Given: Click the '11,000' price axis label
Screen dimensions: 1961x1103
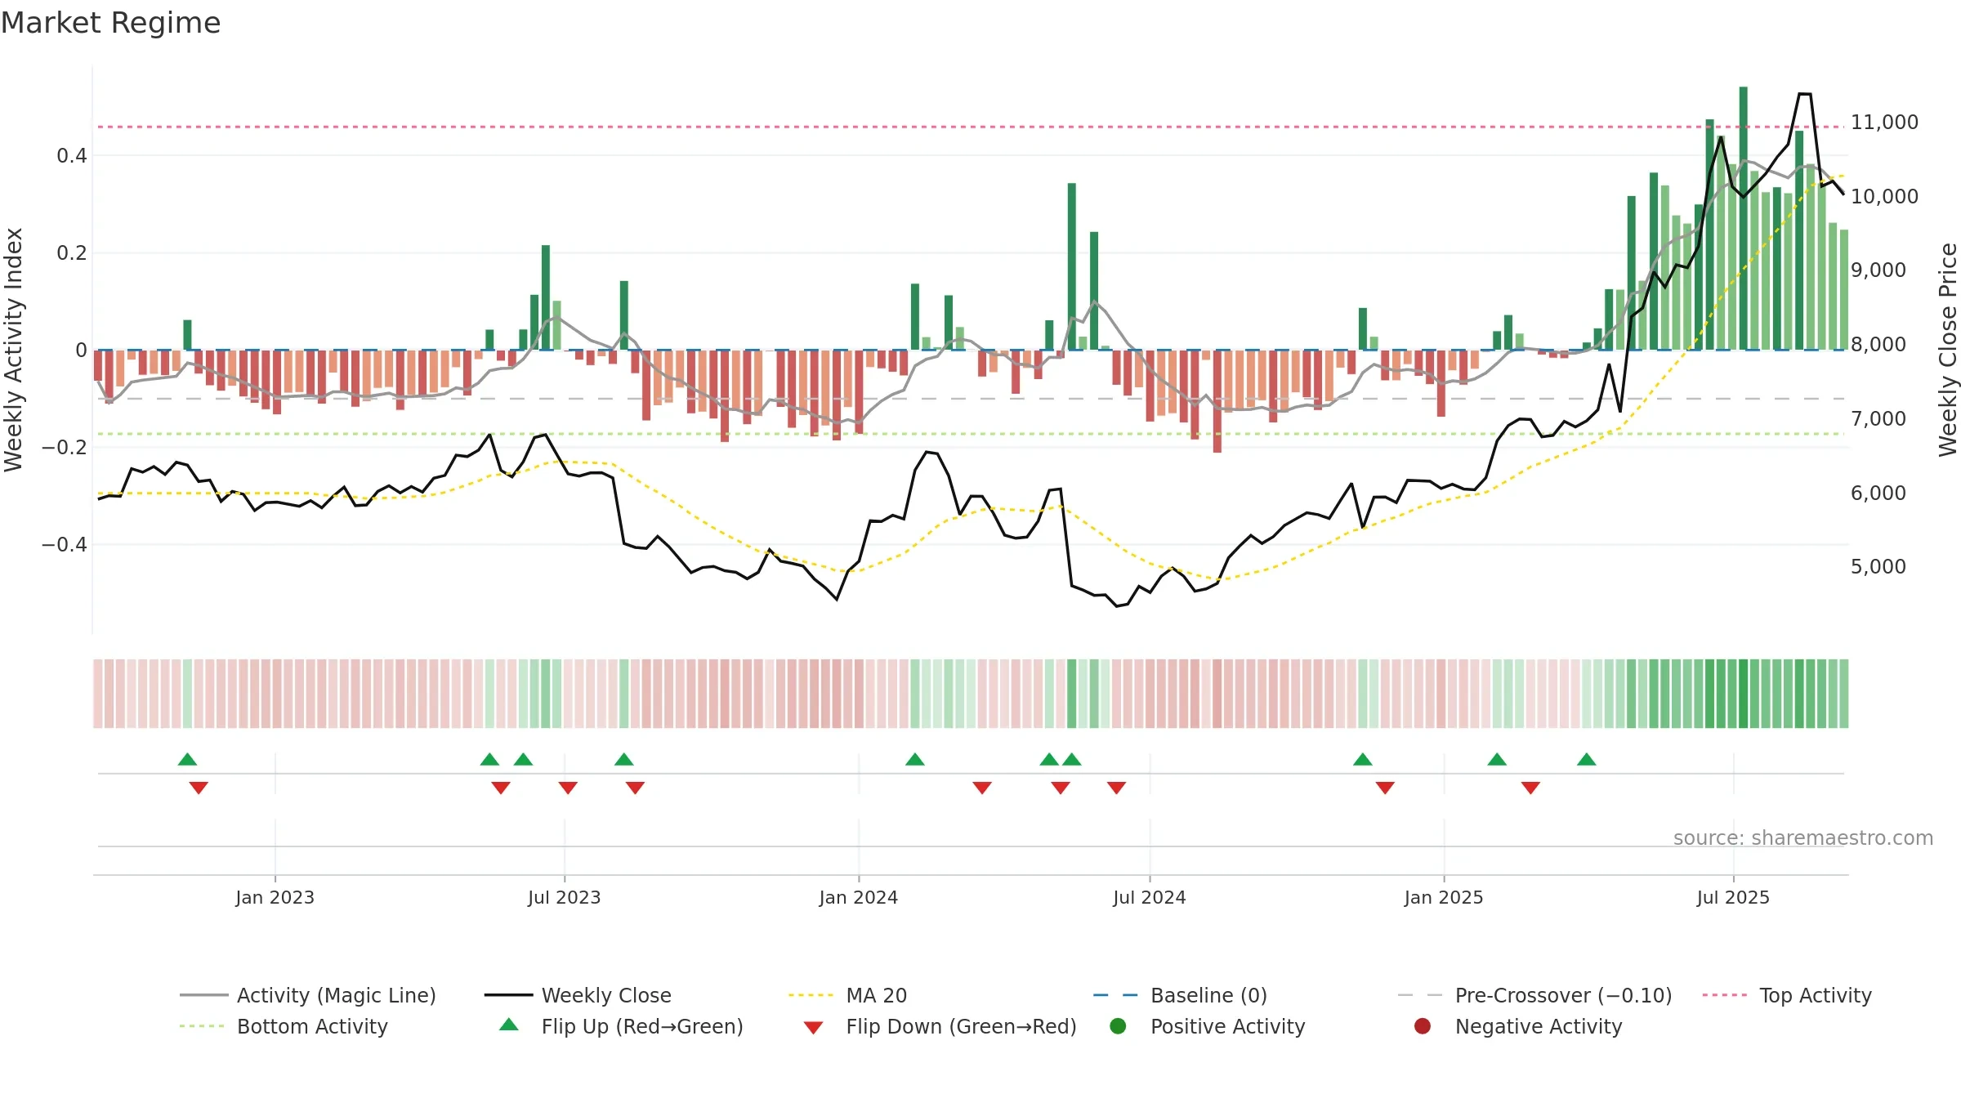Looking at the screenshot, I should pos(1884,123).
